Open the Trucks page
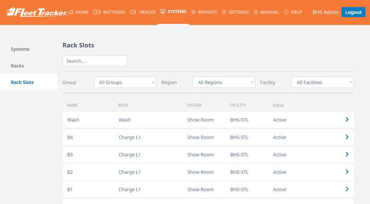 [143, 12]
